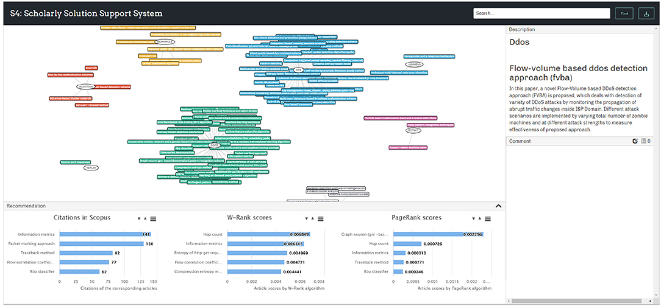Click the Rbo classifier bar showing 0.000246
This screenshot has height=306, width=661.
pos(398,271)
